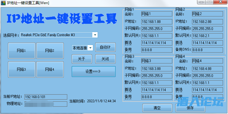Focus 网络2 默认网关 field 192.168.2.1
The width and height of the screenshot is (228, 114).
point(207,36)
